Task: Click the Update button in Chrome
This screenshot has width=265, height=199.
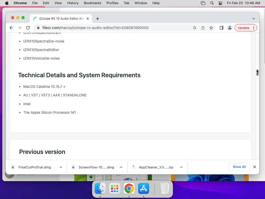Action: click(244, 28)
